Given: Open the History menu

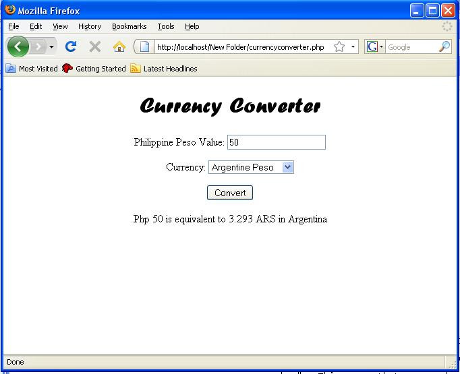Looking at the screenshot, I should tap(90, 27).
